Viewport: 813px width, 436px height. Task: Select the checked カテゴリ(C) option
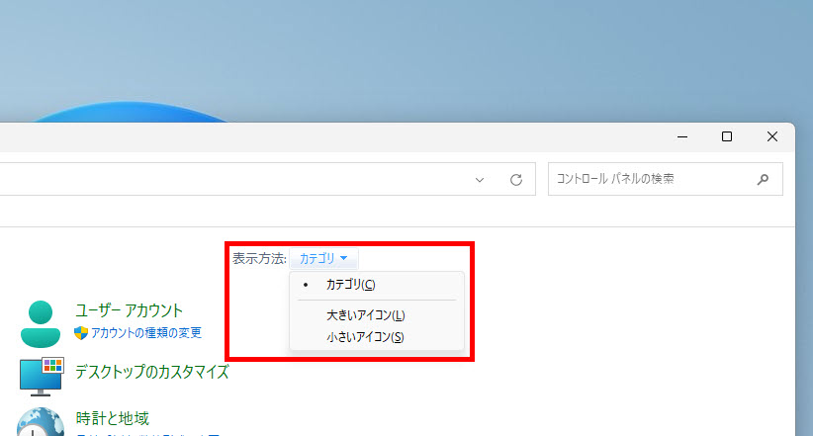(350, 285)
